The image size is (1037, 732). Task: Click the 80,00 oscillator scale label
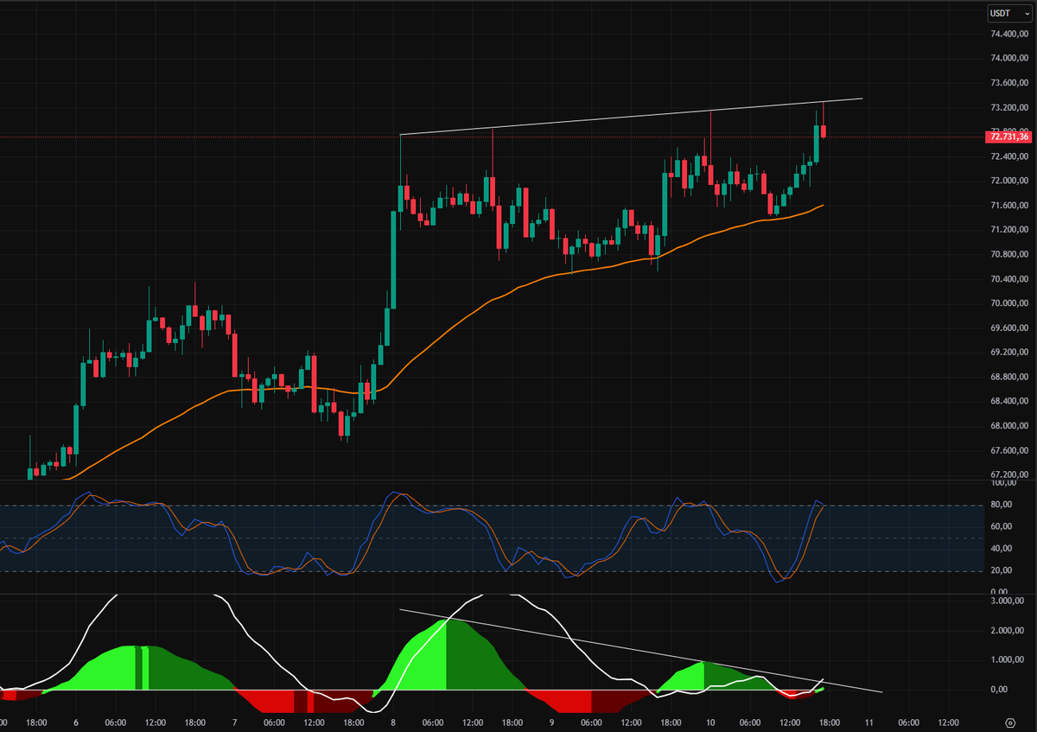pos(1000,506)
